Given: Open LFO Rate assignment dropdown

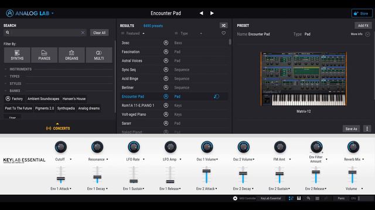Looking at the screenshot, I should [x=144, y=159].
